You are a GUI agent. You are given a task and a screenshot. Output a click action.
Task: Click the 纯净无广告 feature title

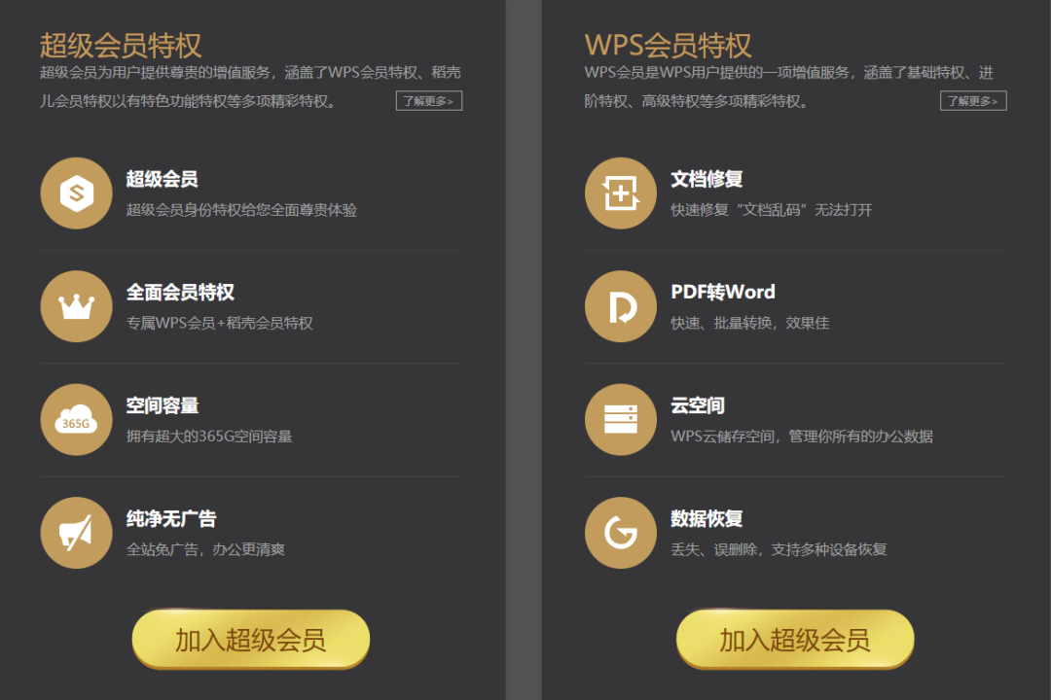coord(171,518)
